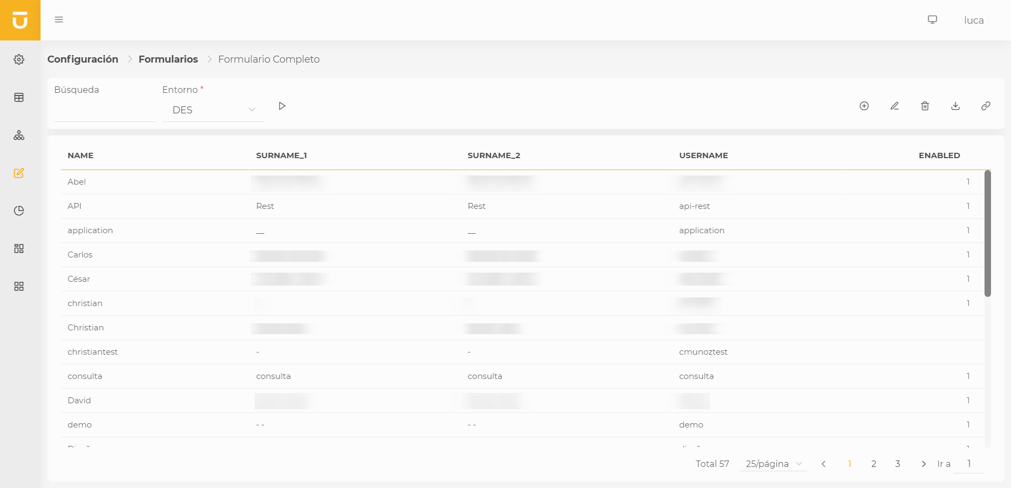Screen dimensions: 1011x488
Task: Go to page 3 of results
Action: point(897,464)
